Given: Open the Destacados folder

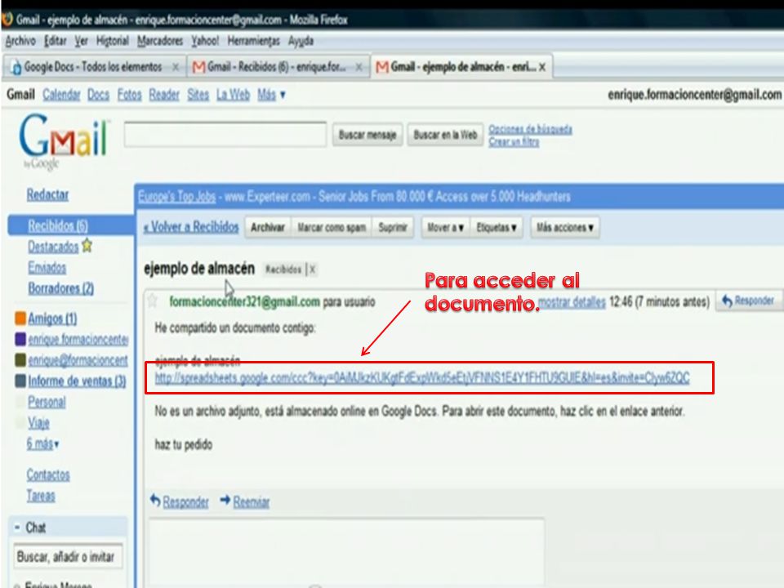Looking at the screenshot, I should tap(53, 247).
